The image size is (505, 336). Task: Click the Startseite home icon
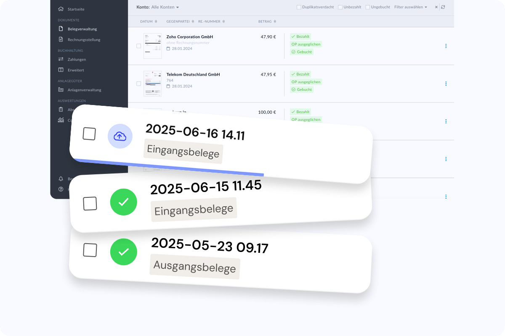pos(61,9)
